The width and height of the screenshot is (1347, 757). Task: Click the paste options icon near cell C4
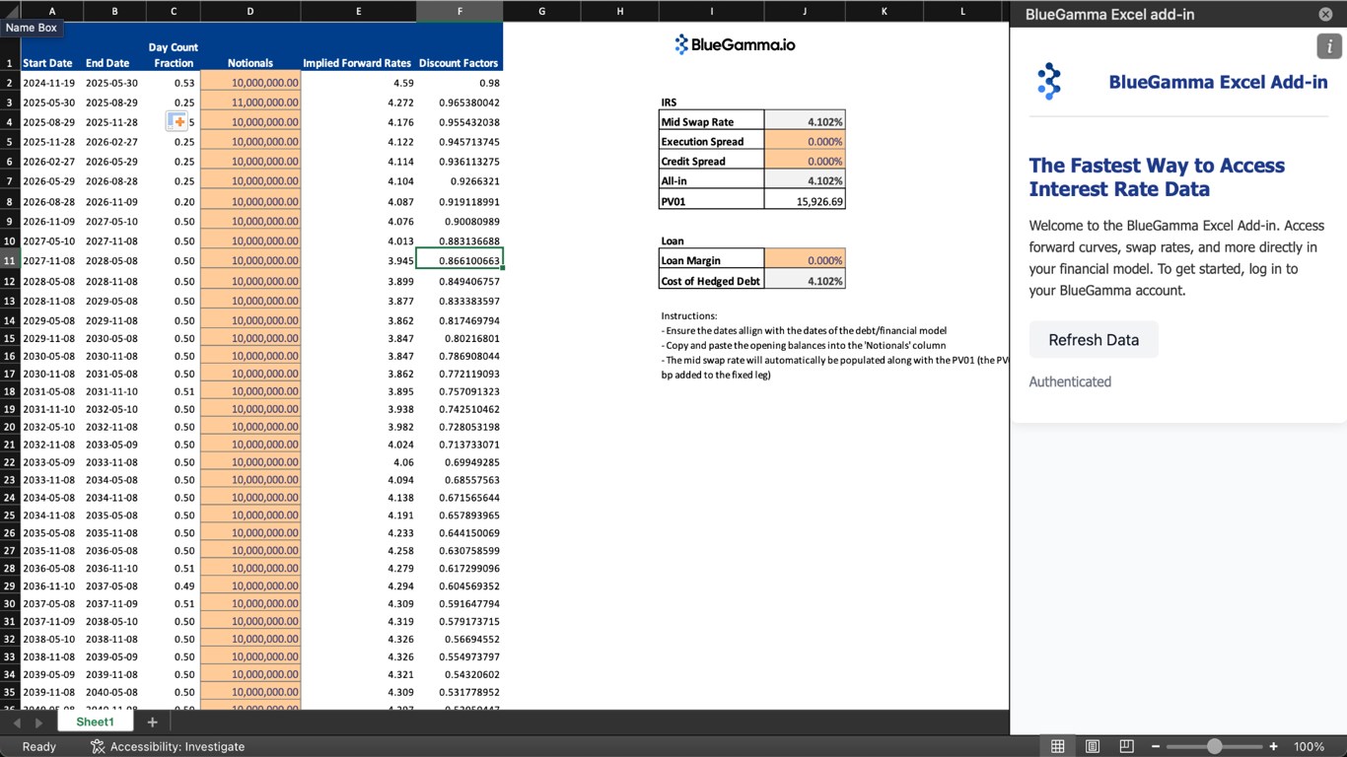coord(177,121)
